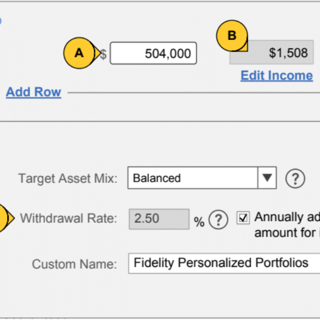
Task: Click the Custom Name label
Action: (x=74, y=264)
